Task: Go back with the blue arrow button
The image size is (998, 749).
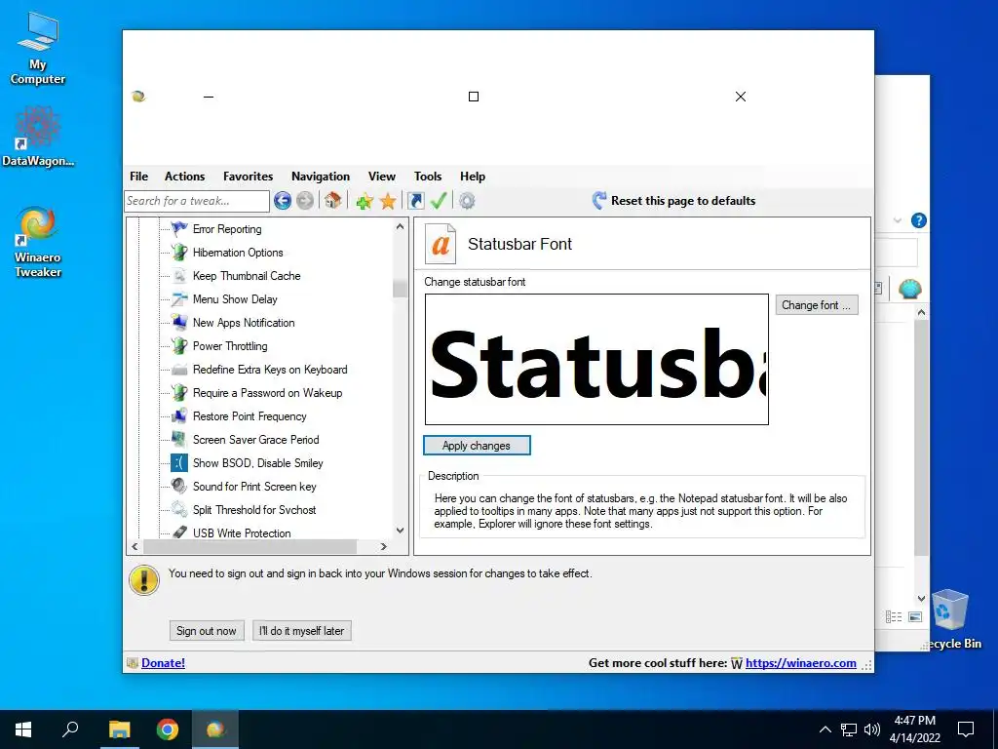Action: (283, 201)
